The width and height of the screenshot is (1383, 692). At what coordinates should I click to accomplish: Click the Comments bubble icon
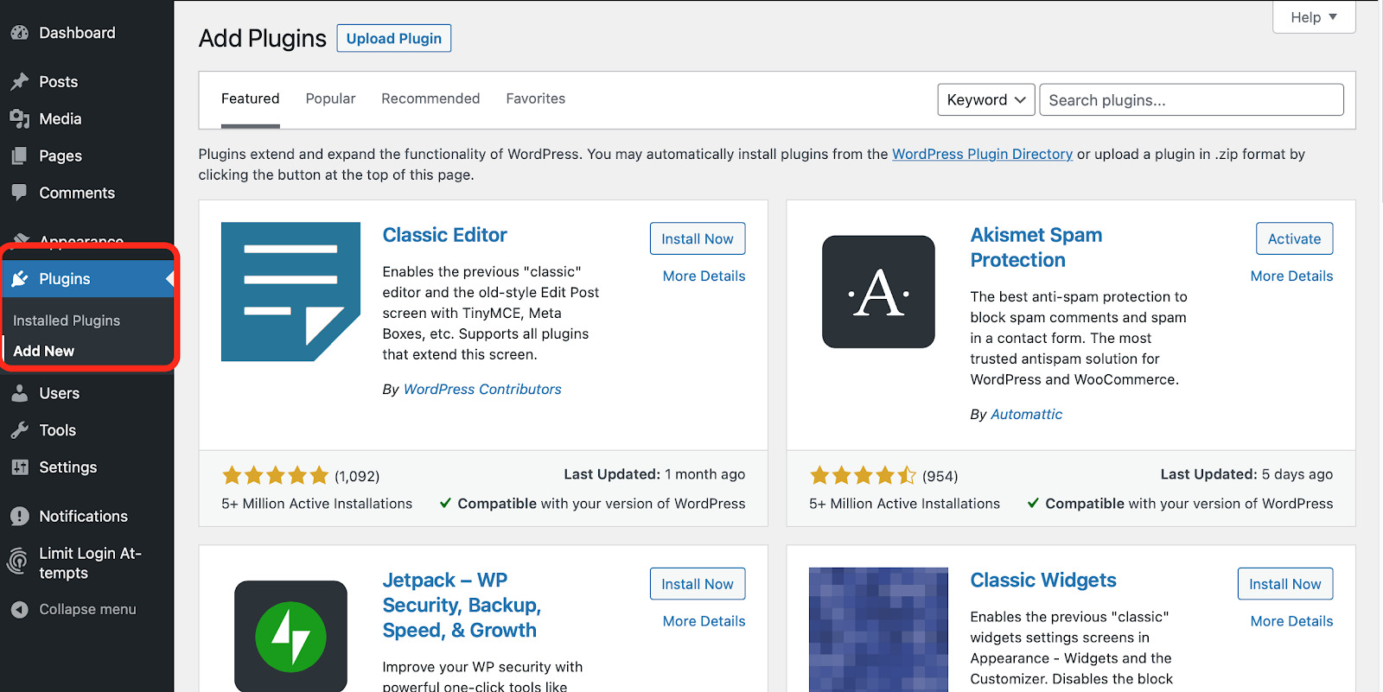pos(19,193)
